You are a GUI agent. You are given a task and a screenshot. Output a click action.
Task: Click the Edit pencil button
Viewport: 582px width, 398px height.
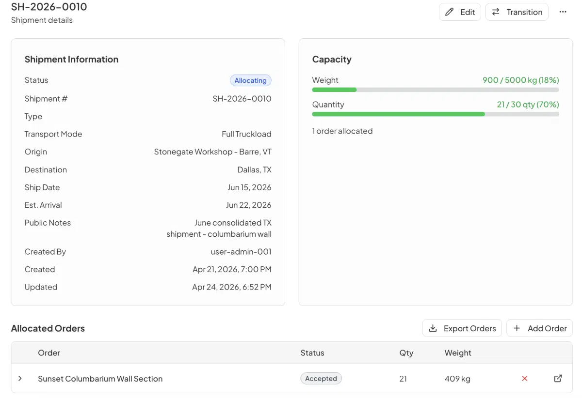[460, 12]
